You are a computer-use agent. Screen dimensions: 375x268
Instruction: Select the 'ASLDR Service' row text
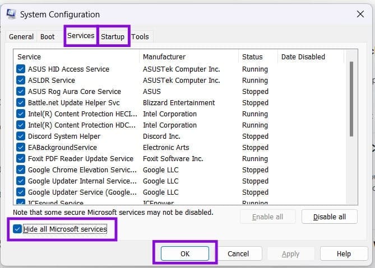tap(52, 81)
